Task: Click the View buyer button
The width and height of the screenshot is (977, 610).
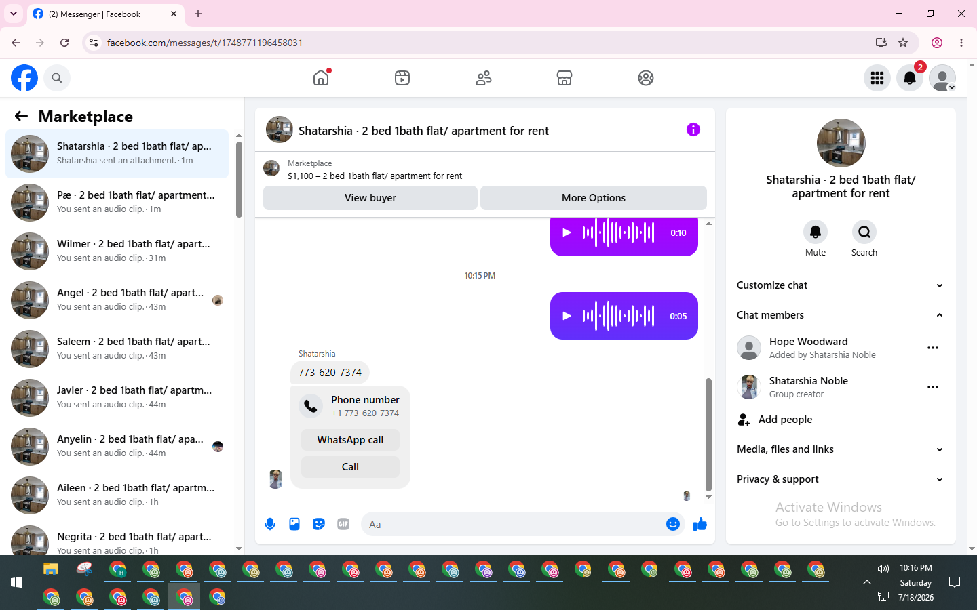Action: pyautogui.click(x=370, y=198)
